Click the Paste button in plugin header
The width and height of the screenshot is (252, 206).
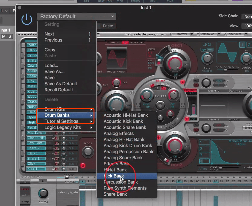(x=108, y=26)
